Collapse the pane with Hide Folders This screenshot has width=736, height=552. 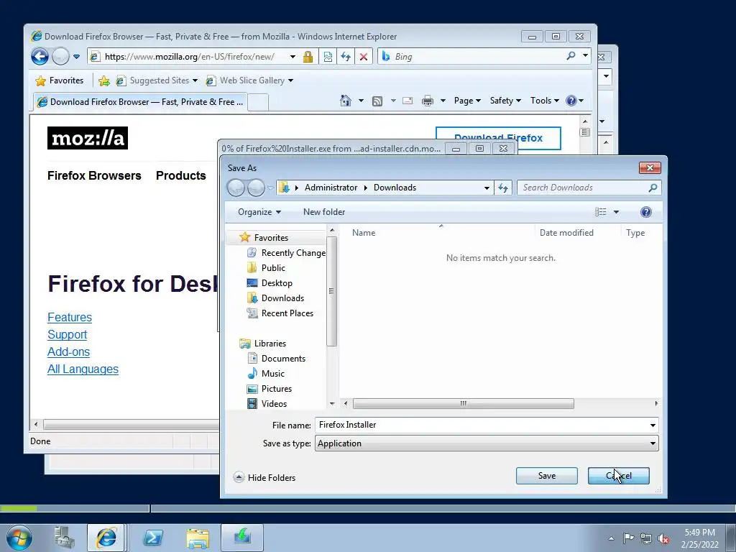[x=264, y=478]
